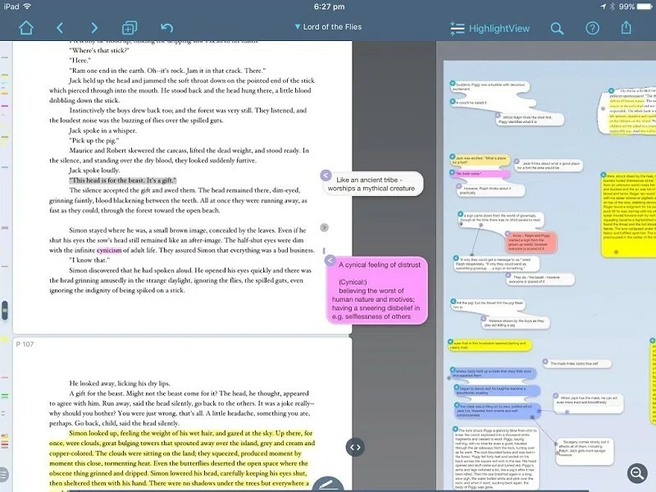Viewport: 656px width, 492px height.
Task: Tap link icon on 'Kill the pig! Cut his throat' excerpt
Action: 453,301
